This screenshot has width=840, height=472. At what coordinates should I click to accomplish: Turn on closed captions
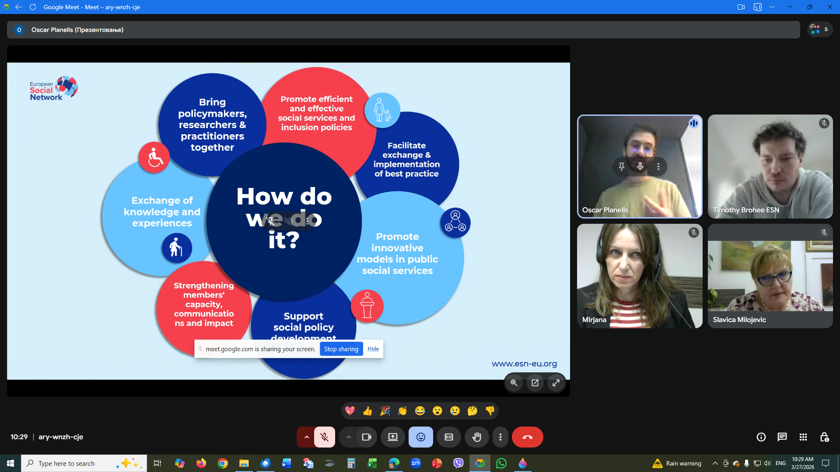(x=448, y=437)
